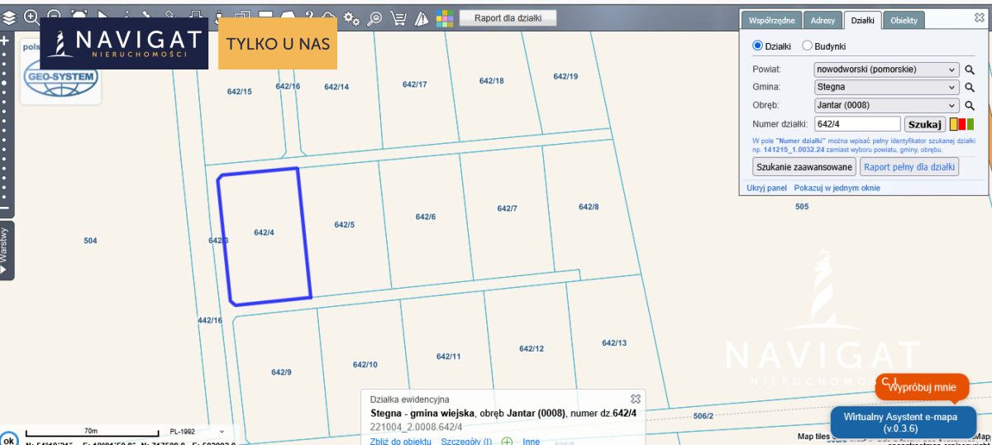Click the search magnifier next to Obręb

click(x=970, y=106)
